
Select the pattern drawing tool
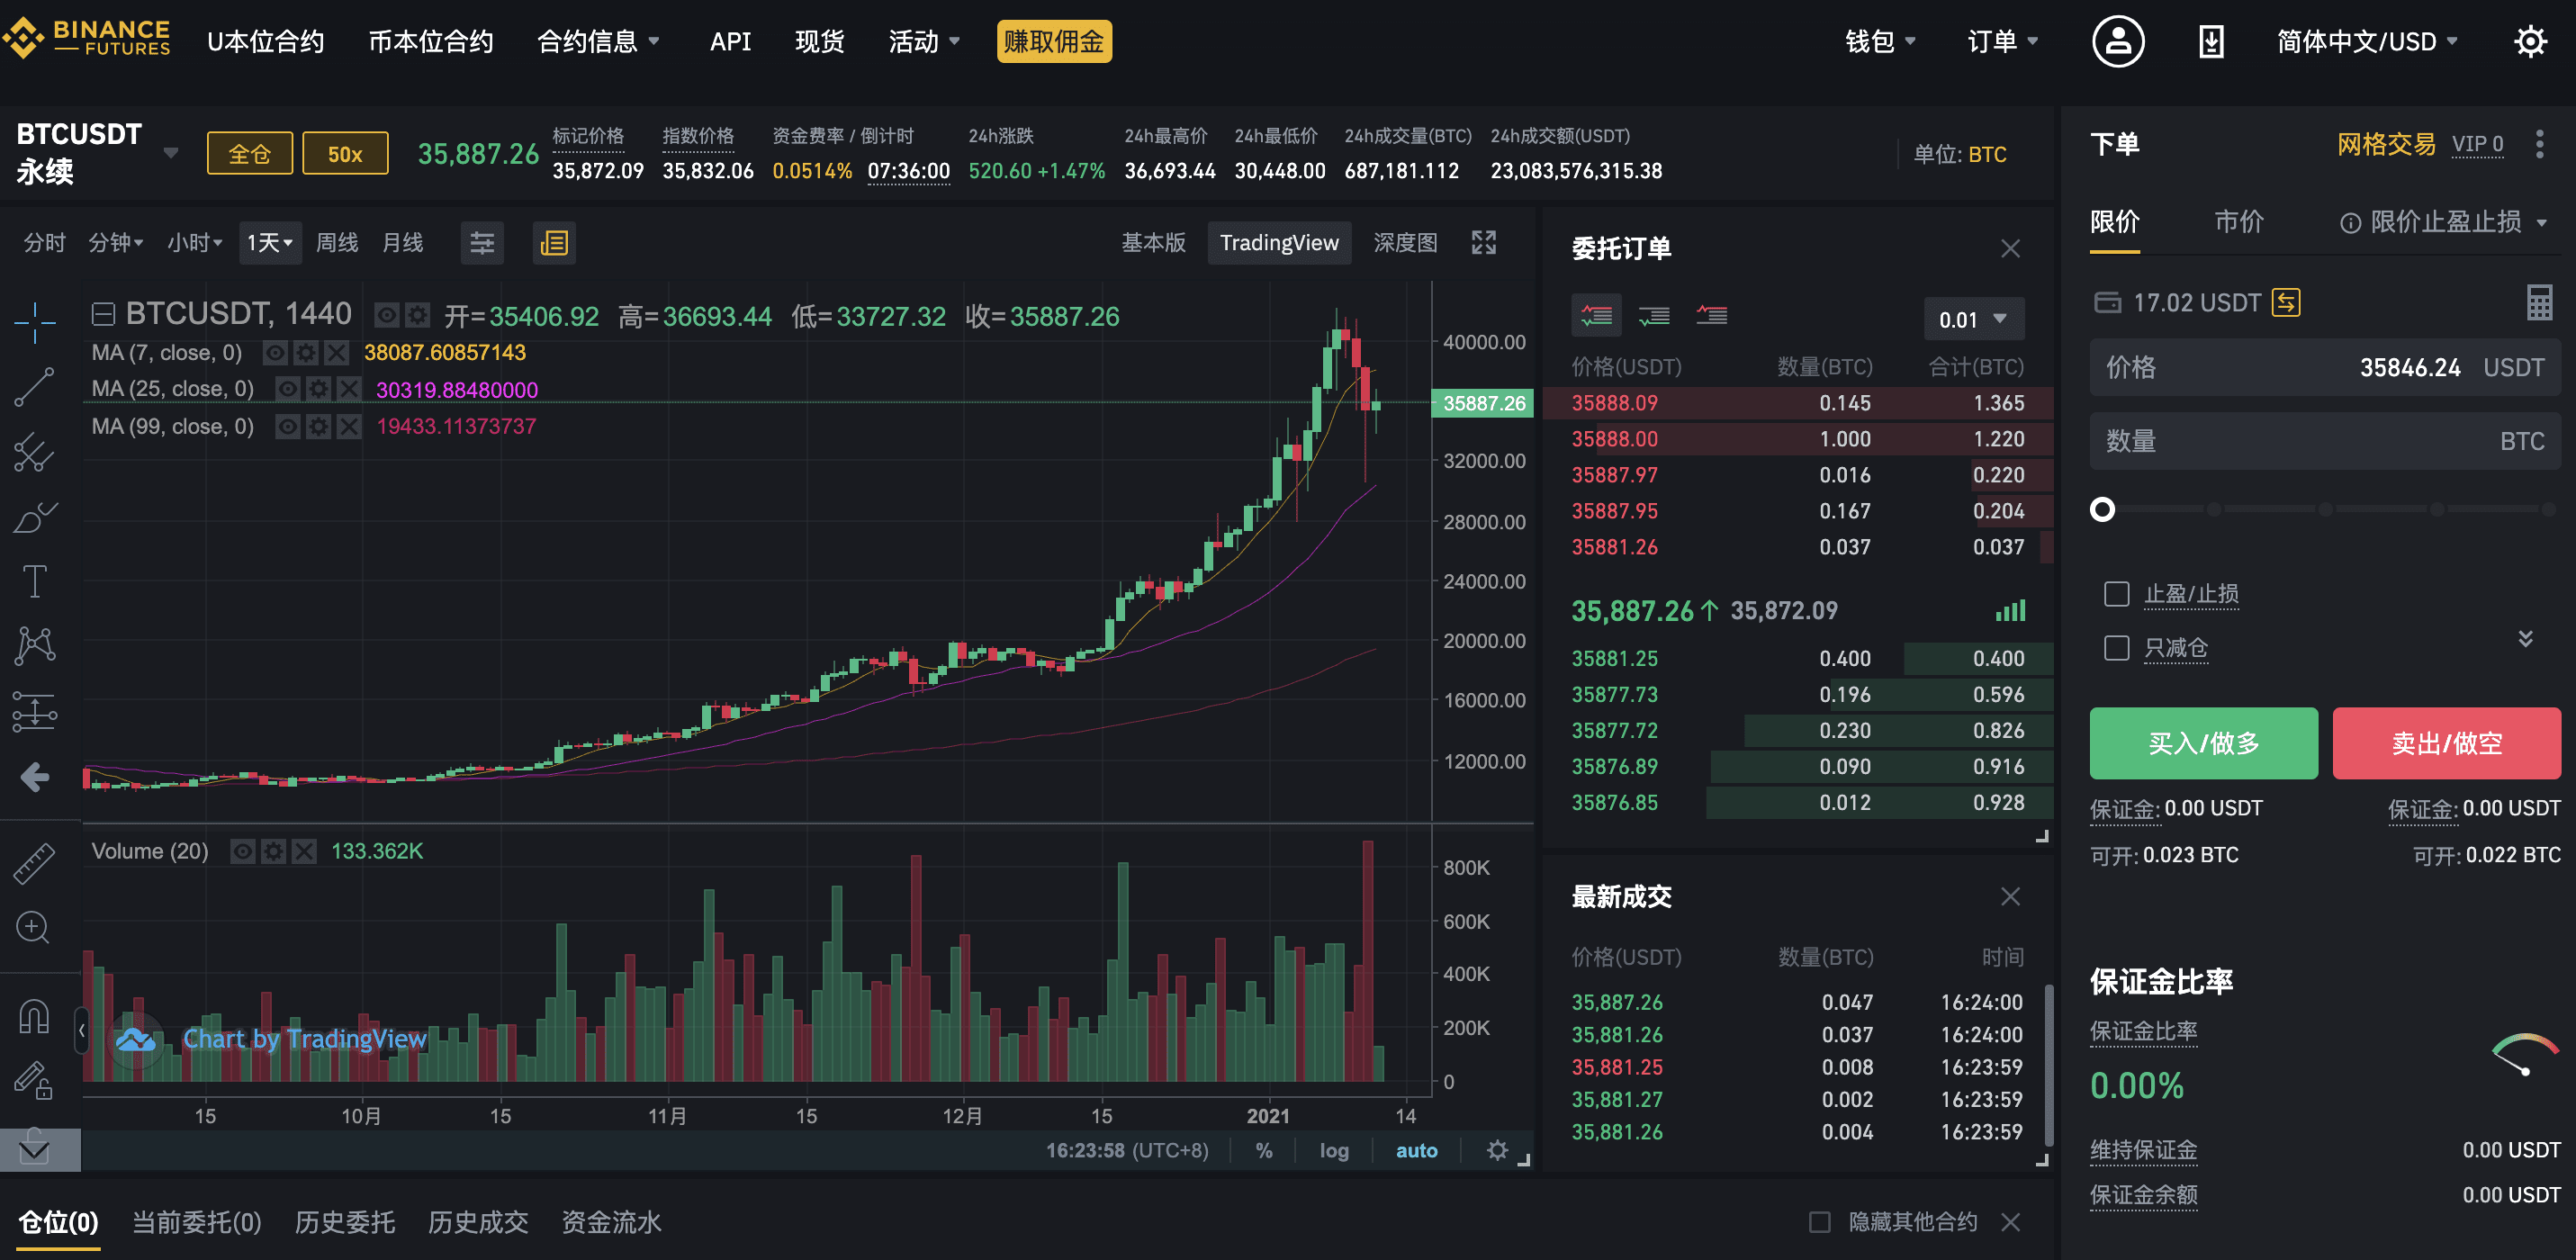pyautogui.click(x=34, y=645)
